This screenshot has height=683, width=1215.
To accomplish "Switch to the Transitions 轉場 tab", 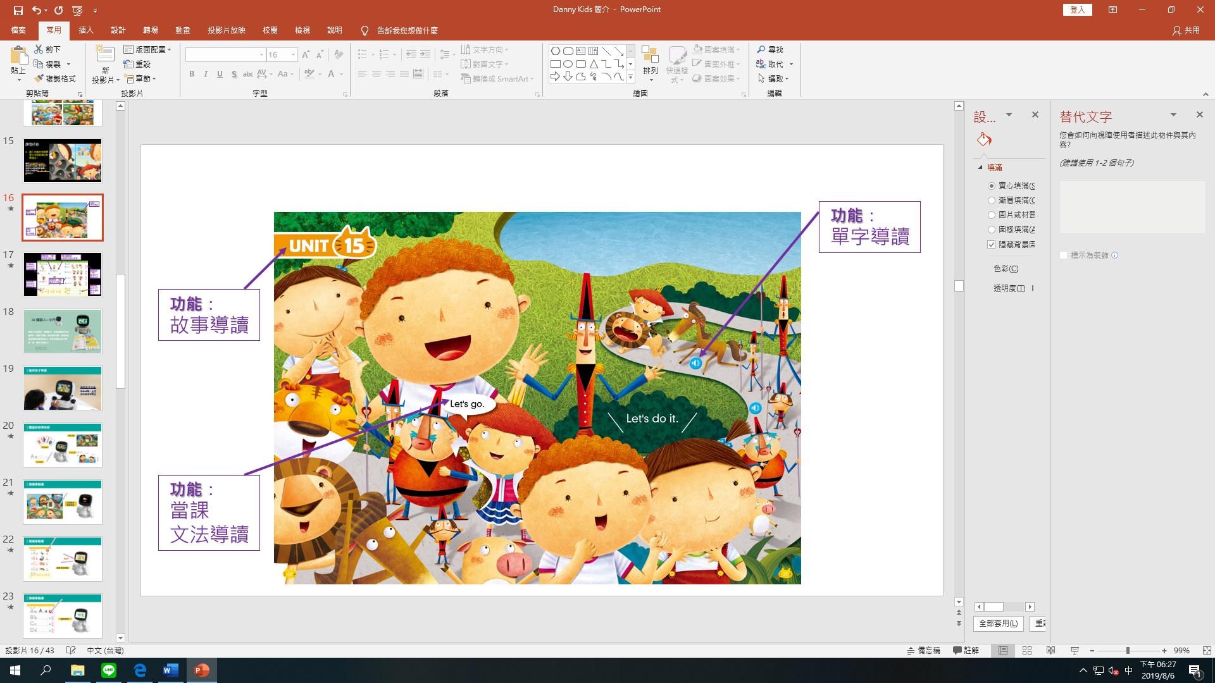I will [151, 30].
